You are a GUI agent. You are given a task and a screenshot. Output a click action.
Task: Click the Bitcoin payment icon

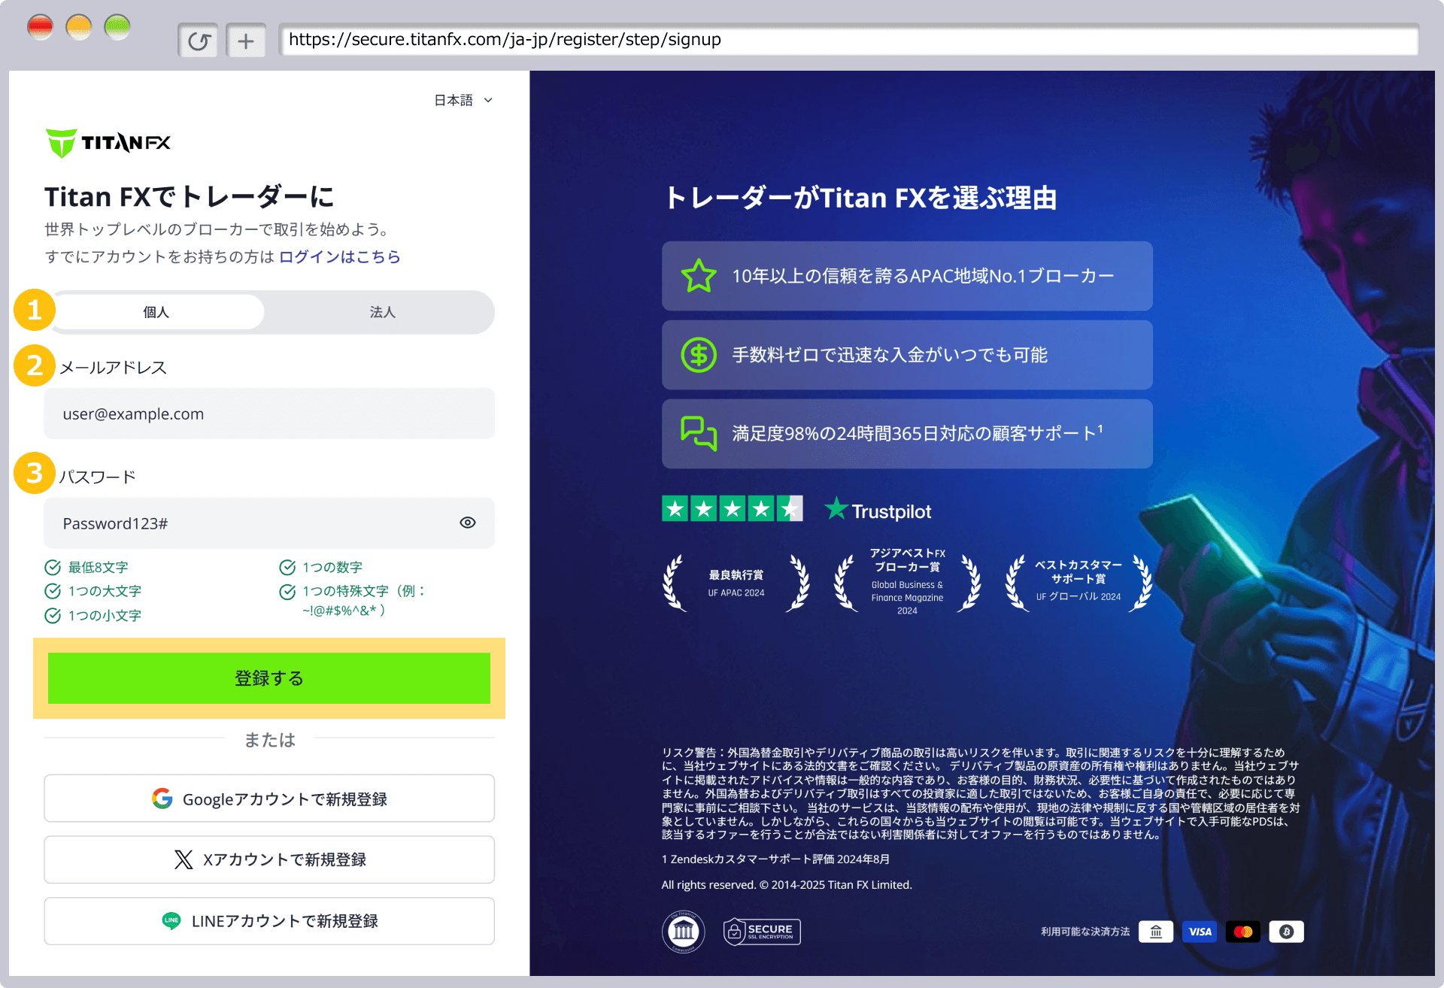coord(1287,932)
